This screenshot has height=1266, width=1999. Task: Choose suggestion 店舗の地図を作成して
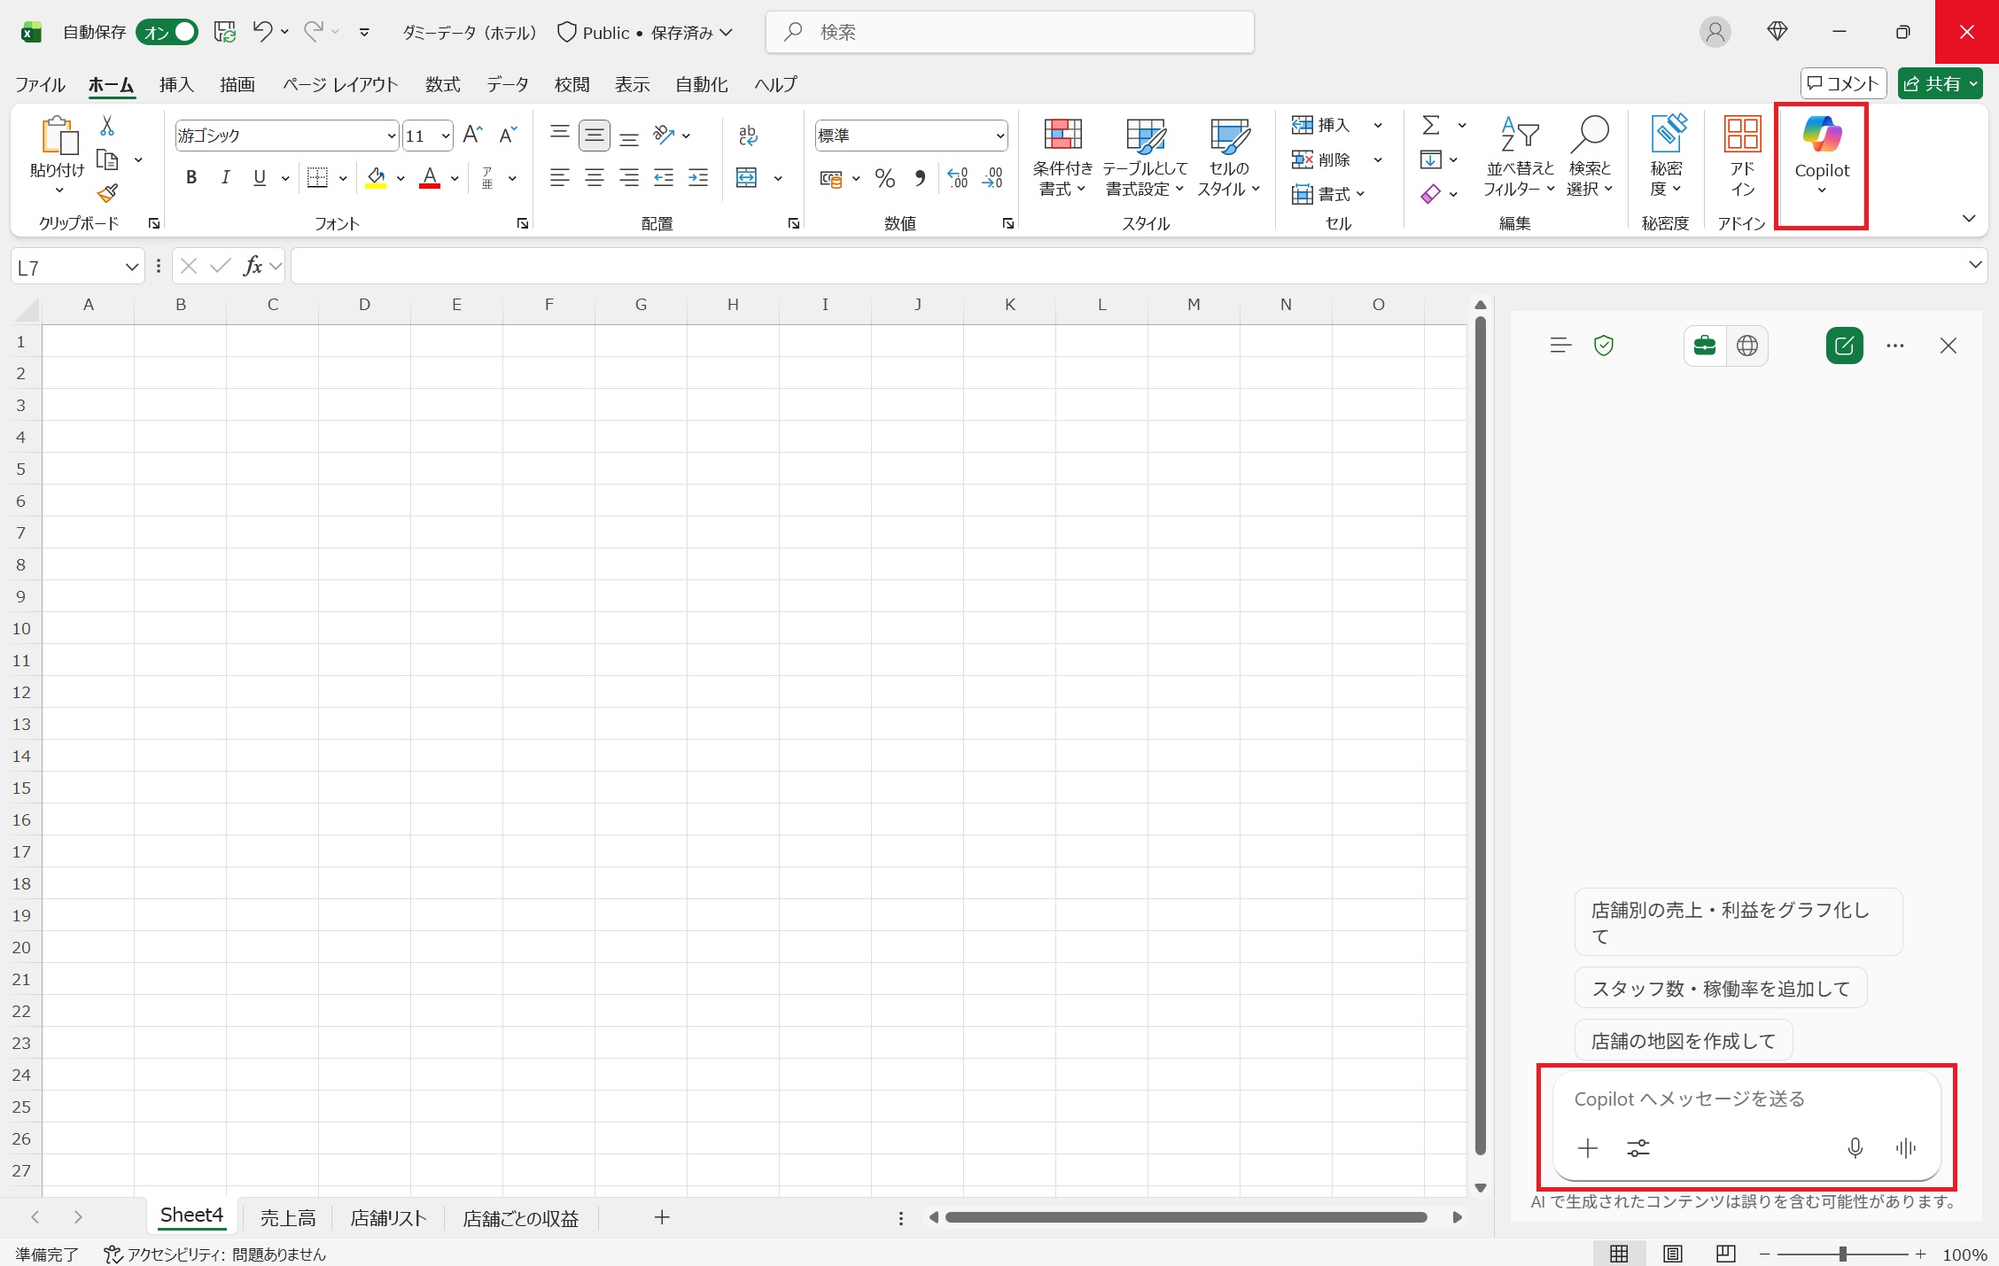pos(1683,1041)
